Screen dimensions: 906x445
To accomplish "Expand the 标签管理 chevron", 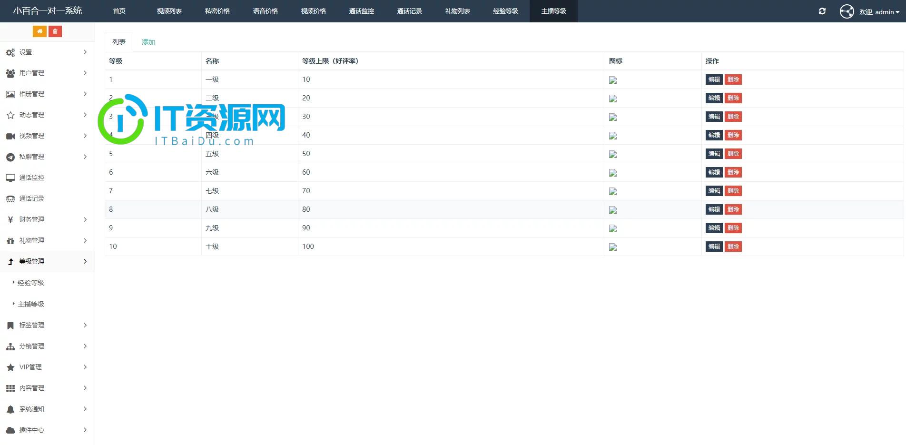I will (x=85, y=325).
